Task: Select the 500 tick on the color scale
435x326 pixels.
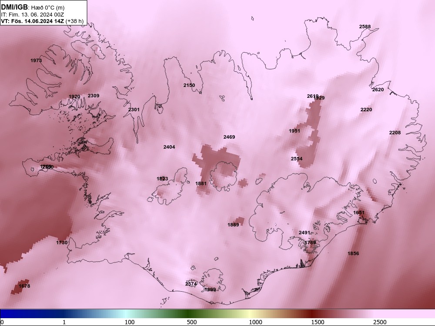Action: click(192, 322)
